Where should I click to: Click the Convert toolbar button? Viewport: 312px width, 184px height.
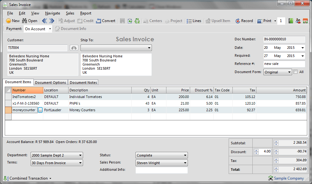pyautogui.click(x=106, y=21)
